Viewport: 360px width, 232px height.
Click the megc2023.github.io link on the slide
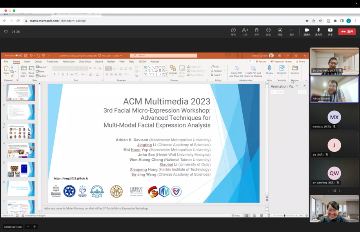click(x=71, y=178)
